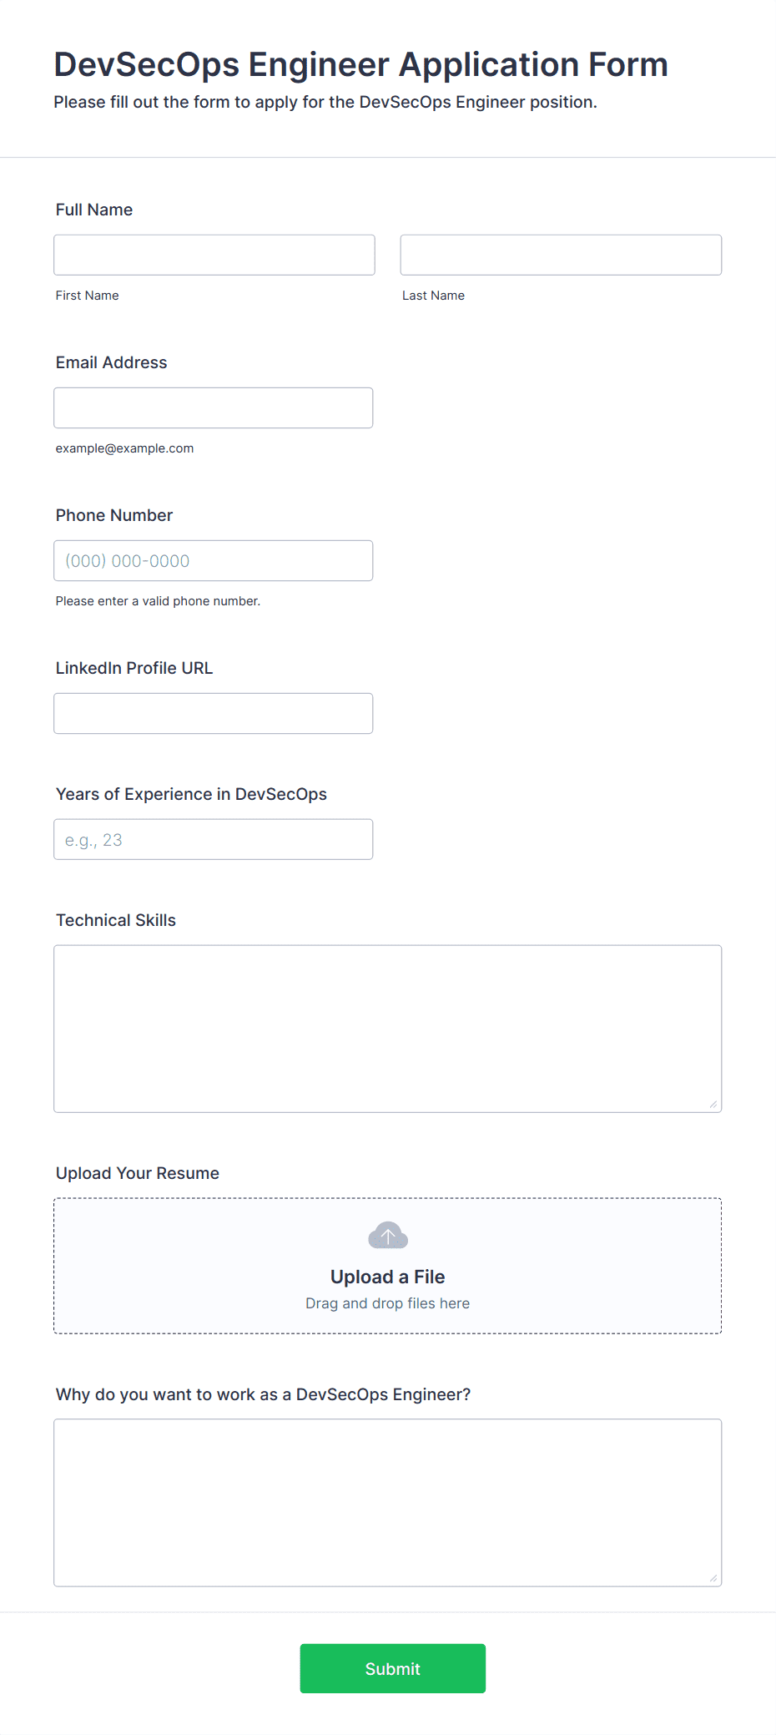Focus Years of Experience in DevSecOps field
This screenshot has height=1735, width=776.
(x=214, y=839)
